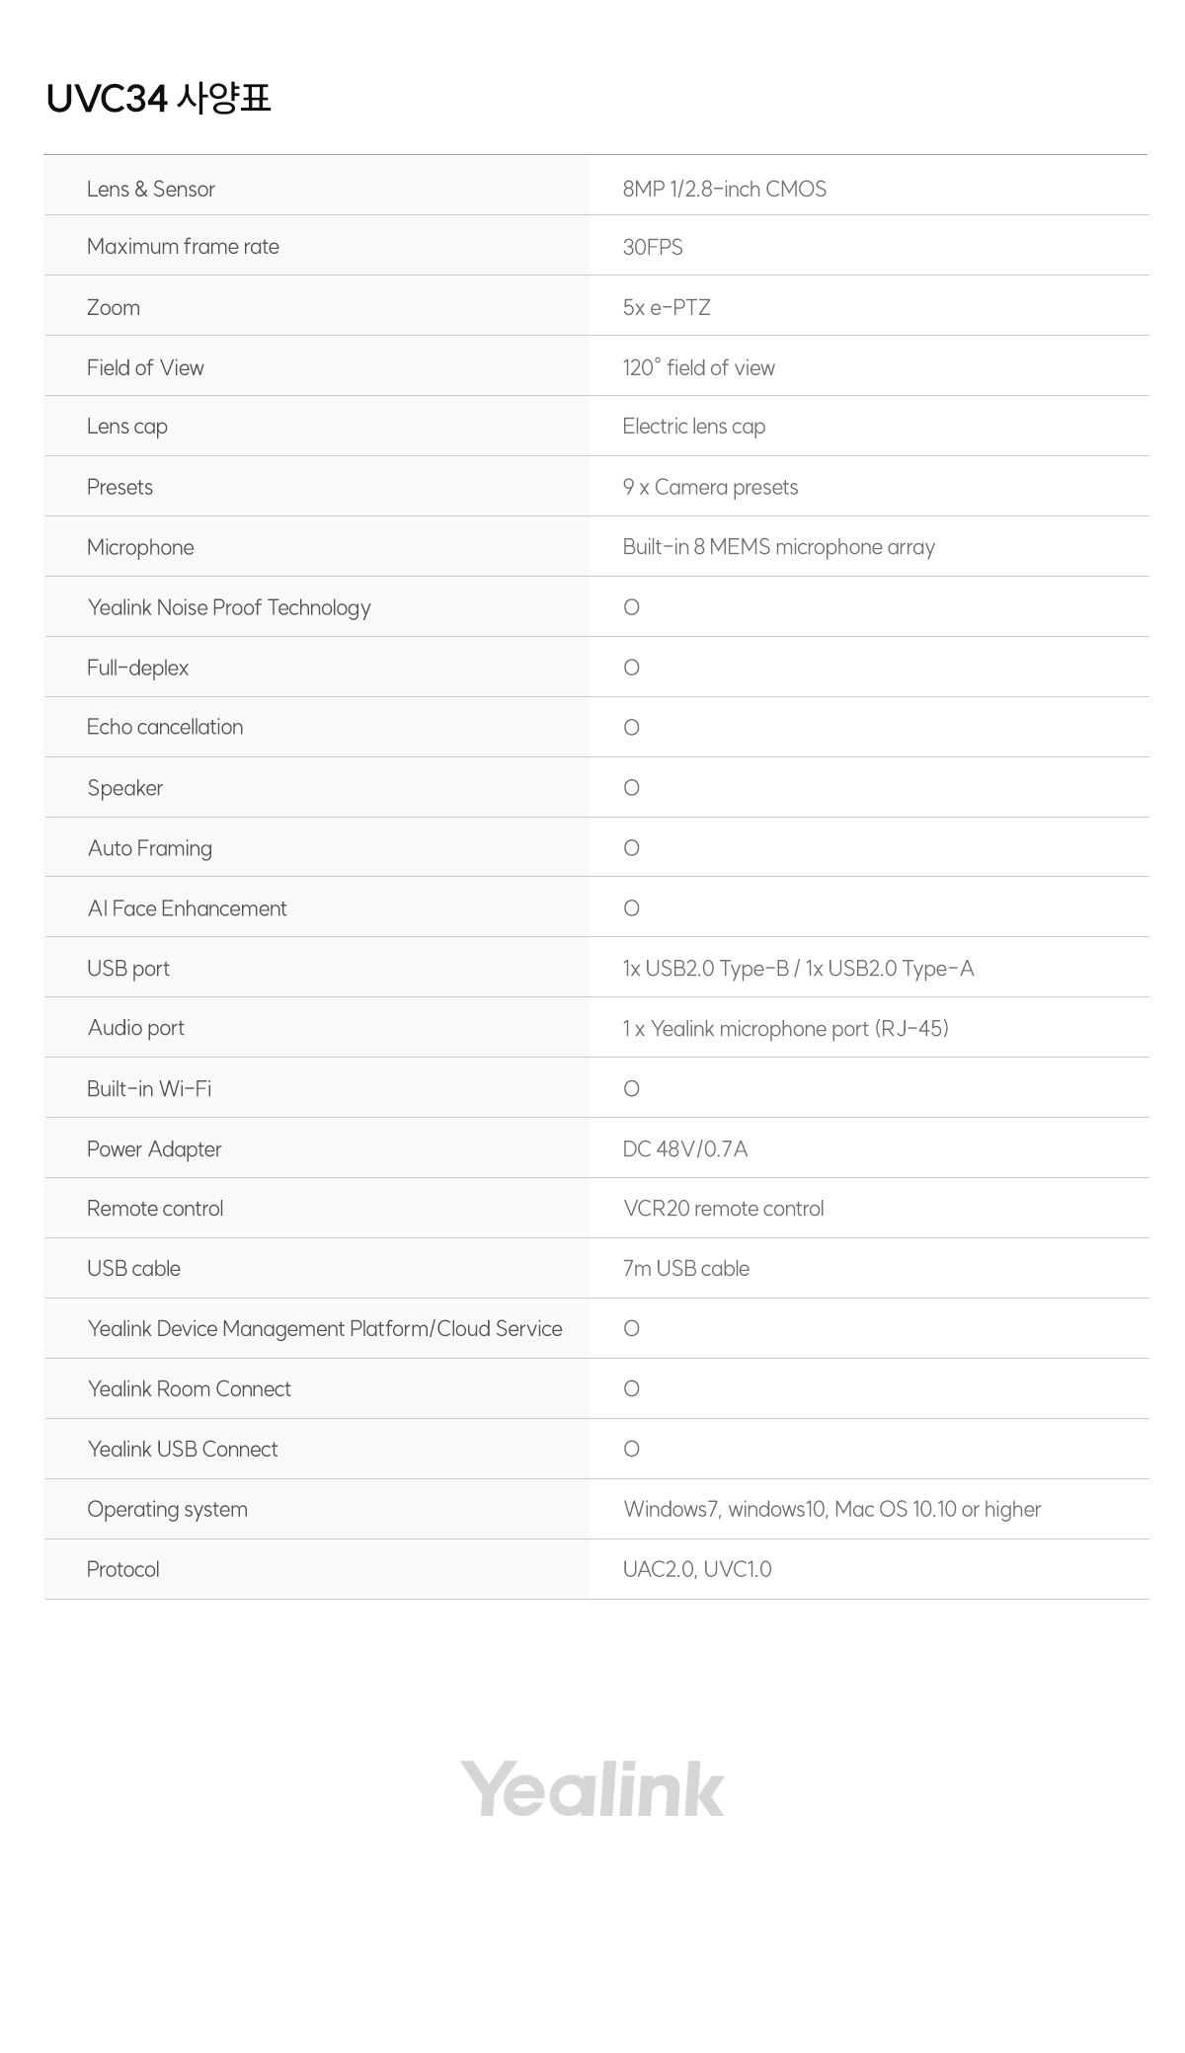Click the Lens & Sensor label
1185x2053 pixels.
point(151,189)
